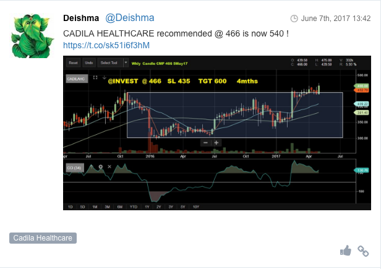Click the 'SL 435' annotation text
The width and height of the screenshot is (381, 269).
179,81
